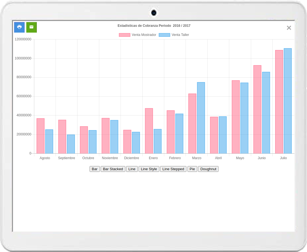307x252 pixels.
Task: Switch chart to Line type
Action: pos(132,169)
